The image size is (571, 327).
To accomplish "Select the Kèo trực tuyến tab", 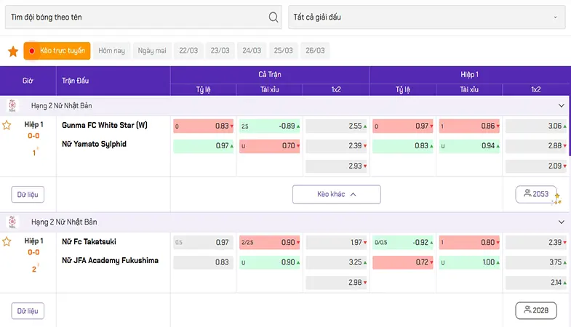I will tap(57, 51).
